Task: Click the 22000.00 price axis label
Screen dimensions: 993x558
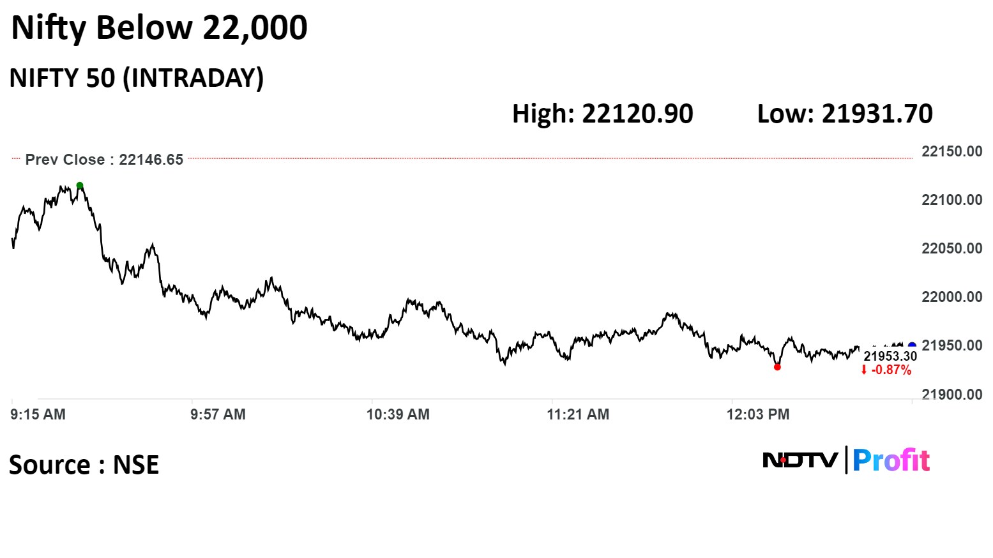Action: [x=951, y=297]
